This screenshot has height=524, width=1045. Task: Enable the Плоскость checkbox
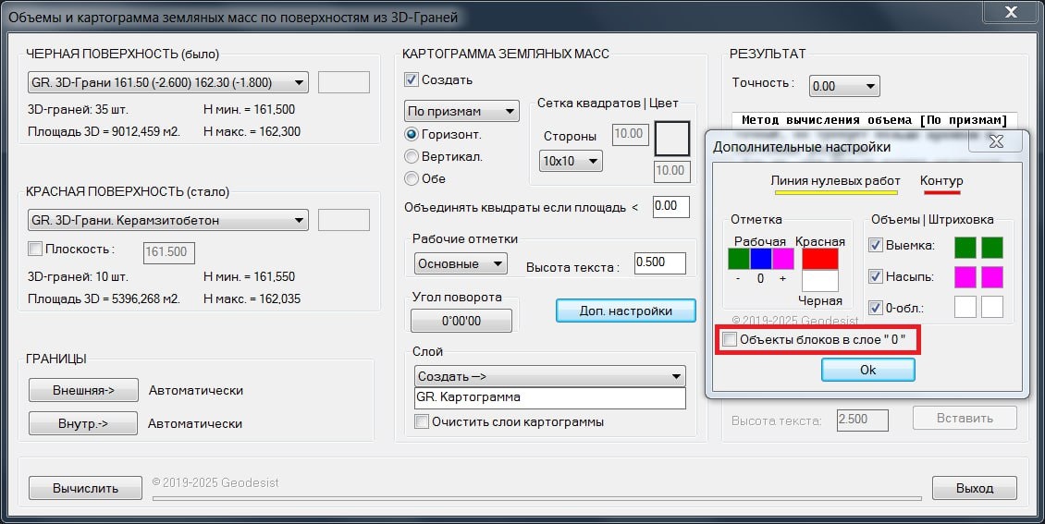tap(34, 249)
